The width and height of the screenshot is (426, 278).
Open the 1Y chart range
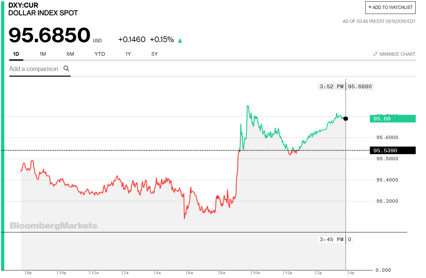128,54
